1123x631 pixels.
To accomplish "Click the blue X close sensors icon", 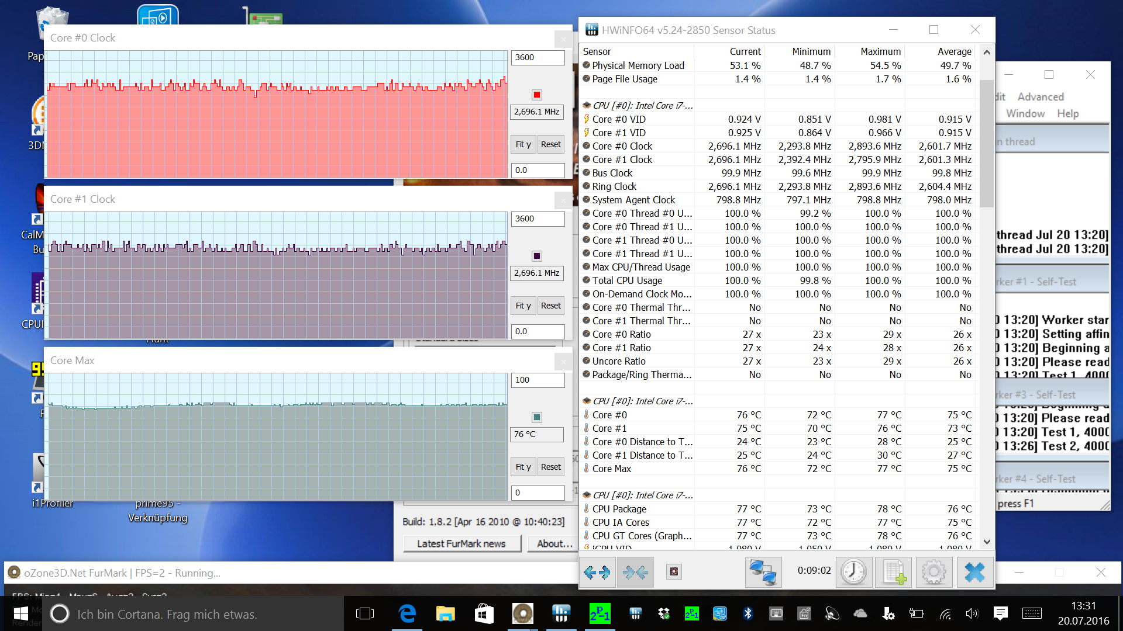I will (x=974, y=572).
